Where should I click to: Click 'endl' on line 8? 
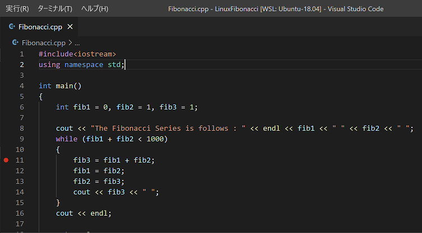(271, 129)
